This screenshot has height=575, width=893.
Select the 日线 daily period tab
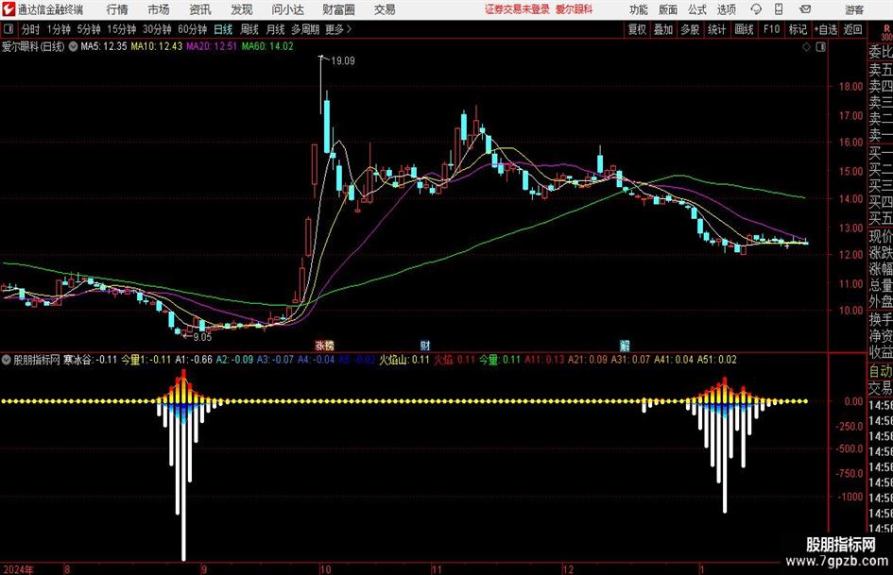(x=223, y=29)
